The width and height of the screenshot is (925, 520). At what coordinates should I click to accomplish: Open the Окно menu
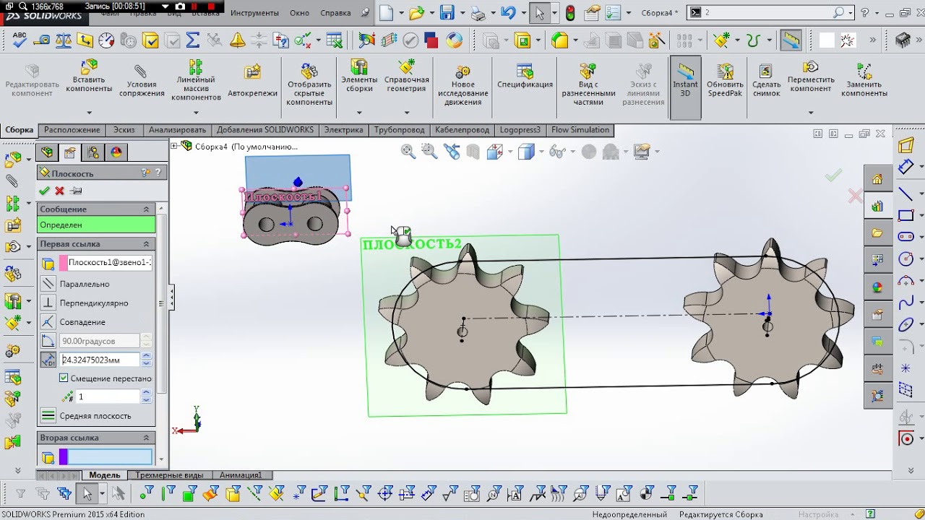(299, 13)
